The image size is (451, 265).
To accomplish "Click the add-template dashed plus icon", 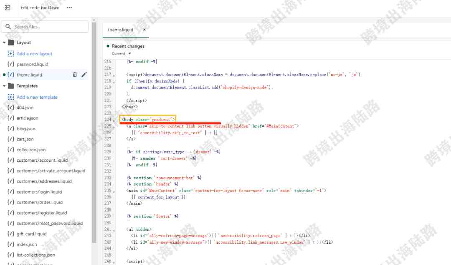I will coord(10,97).
